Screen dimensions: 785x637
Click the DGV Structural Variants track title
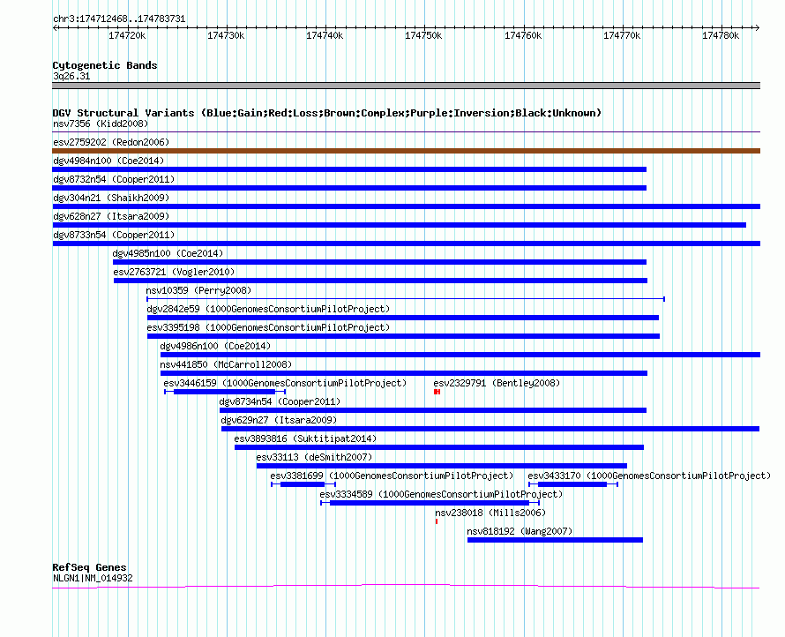coord(327,113)
